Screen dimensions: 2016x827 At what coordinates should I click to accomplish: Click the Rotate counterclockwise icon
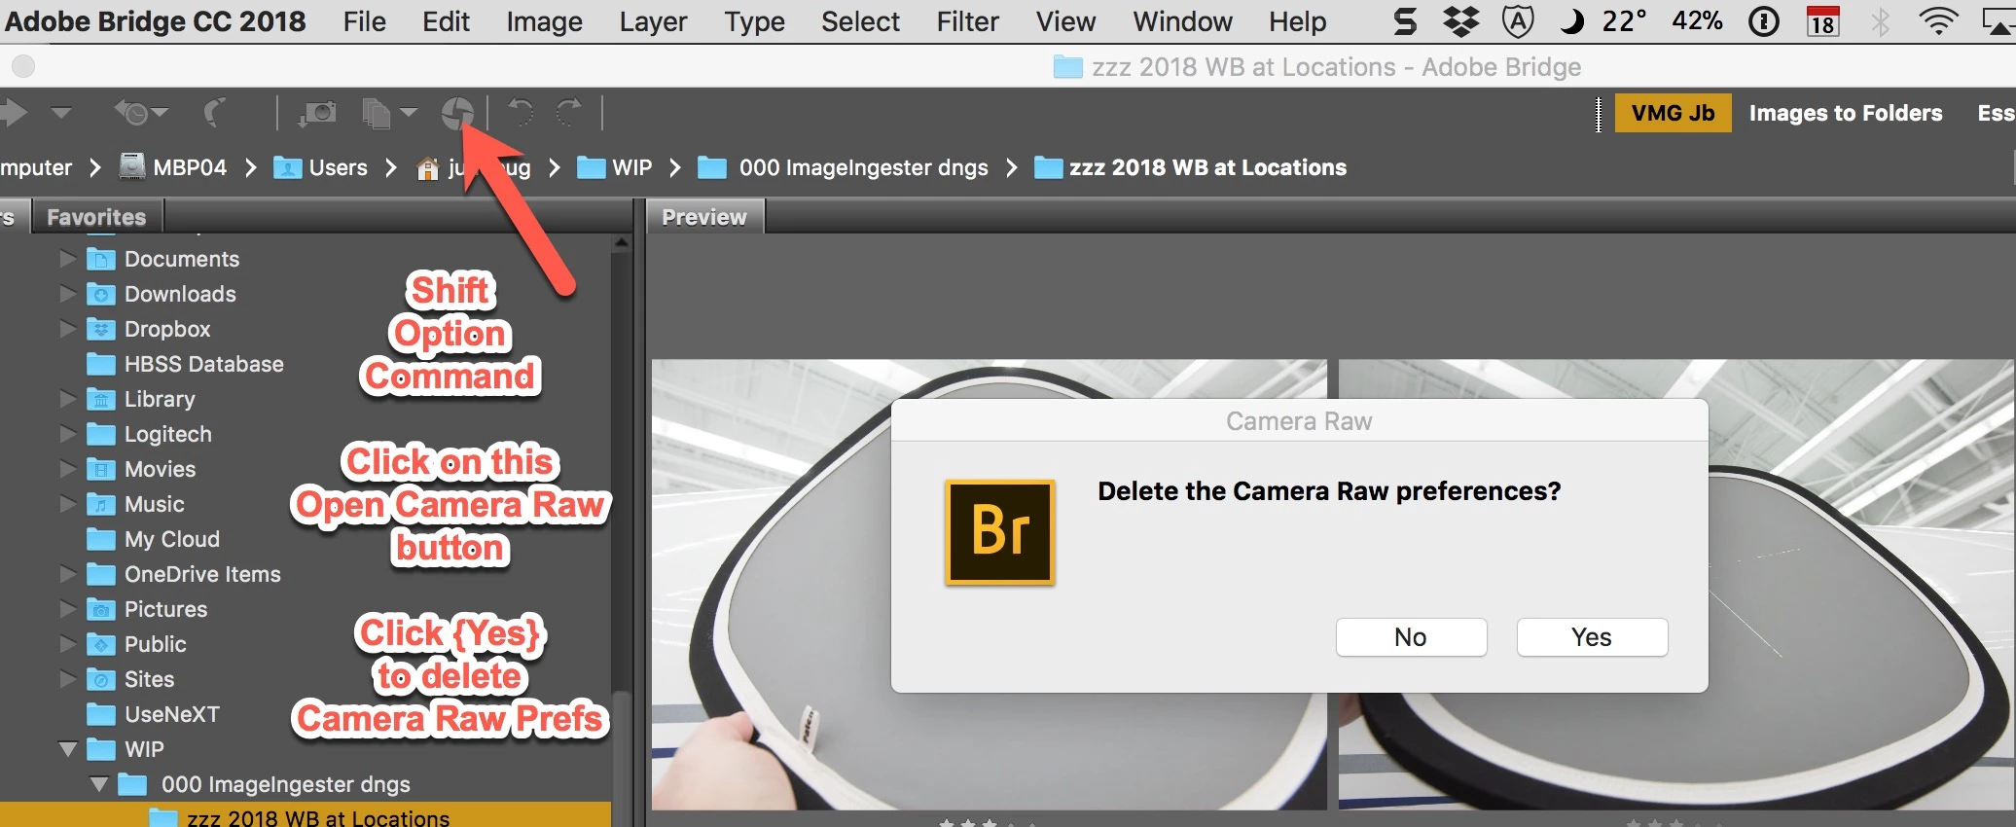tap(522, 113)
